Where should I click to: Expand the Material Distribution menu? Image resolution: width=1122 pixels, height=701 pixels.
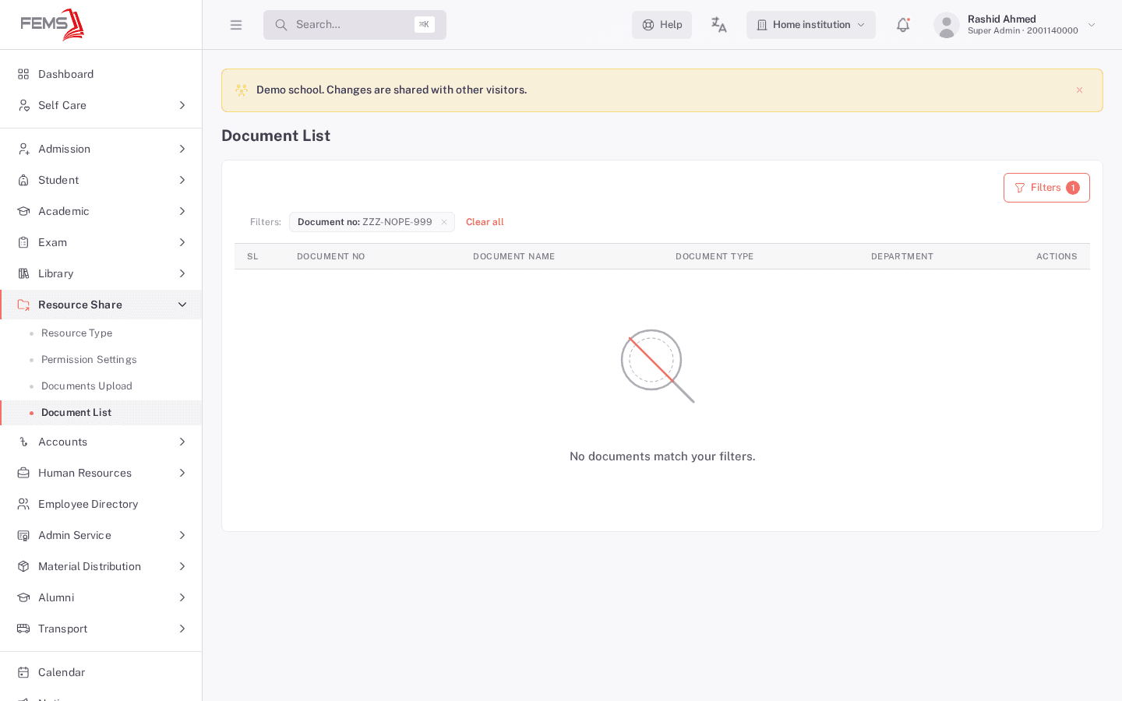pyautogui.click(x=101, y=566)
